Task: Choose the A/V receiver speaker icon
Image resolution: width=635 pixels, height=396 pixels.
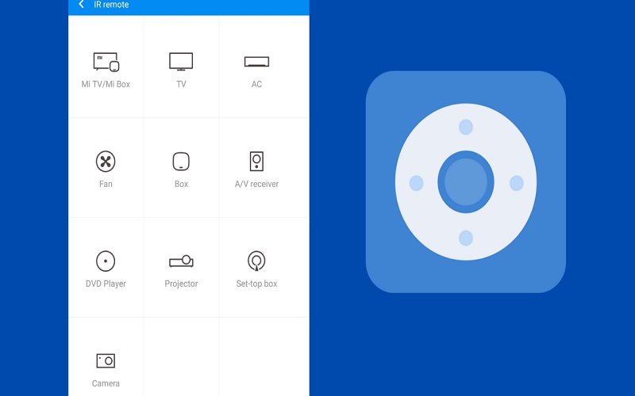Action: pyautogui.click(x=256, y=162)
